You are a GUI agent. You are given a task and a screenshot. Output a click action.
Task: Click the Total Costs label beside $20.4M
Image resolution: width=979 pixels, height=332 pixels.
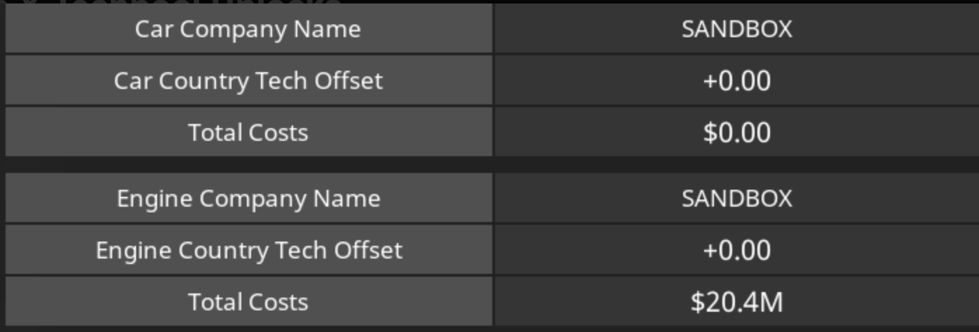248,302
